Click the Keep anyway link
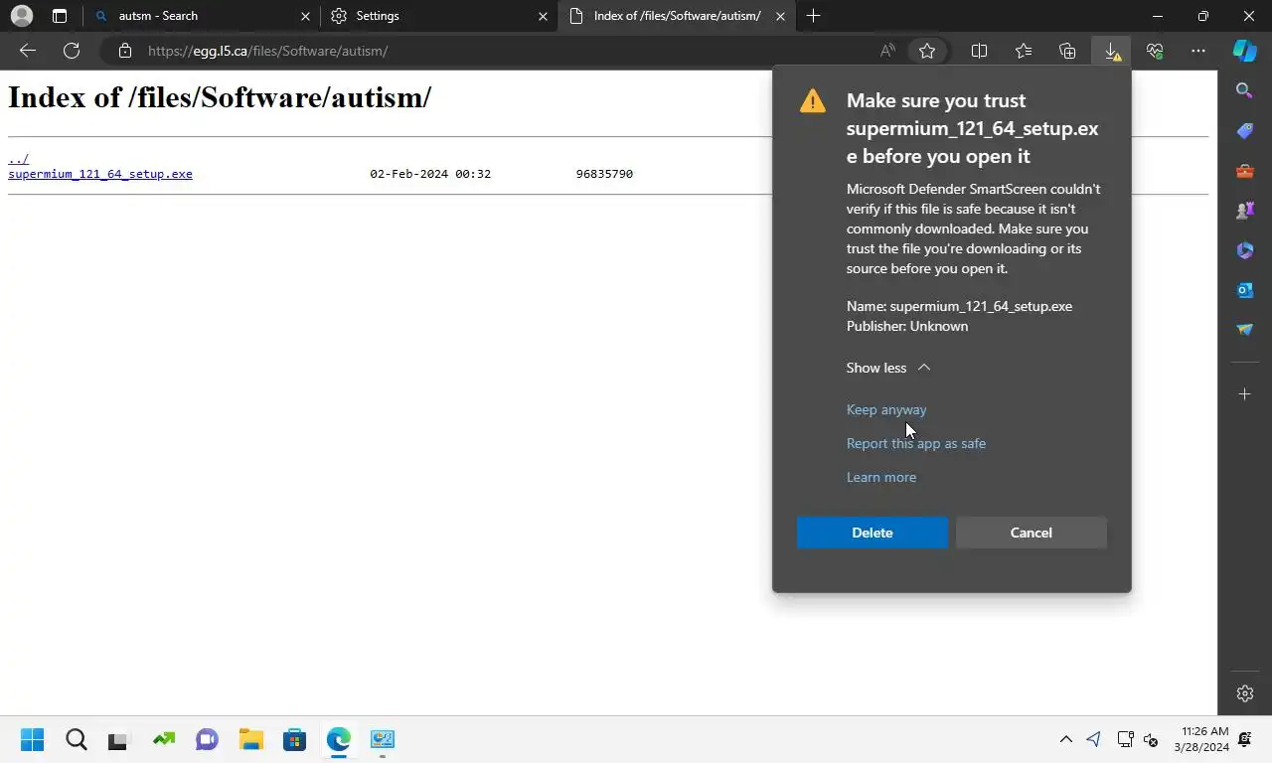The image size is (1272, 763). pyautogui.click(x=886, y=409)
